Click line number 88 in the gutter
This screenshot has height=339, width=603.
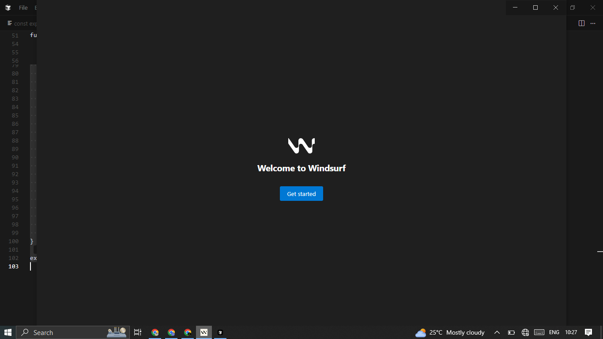pyautogui.click(x=15, y=140)
